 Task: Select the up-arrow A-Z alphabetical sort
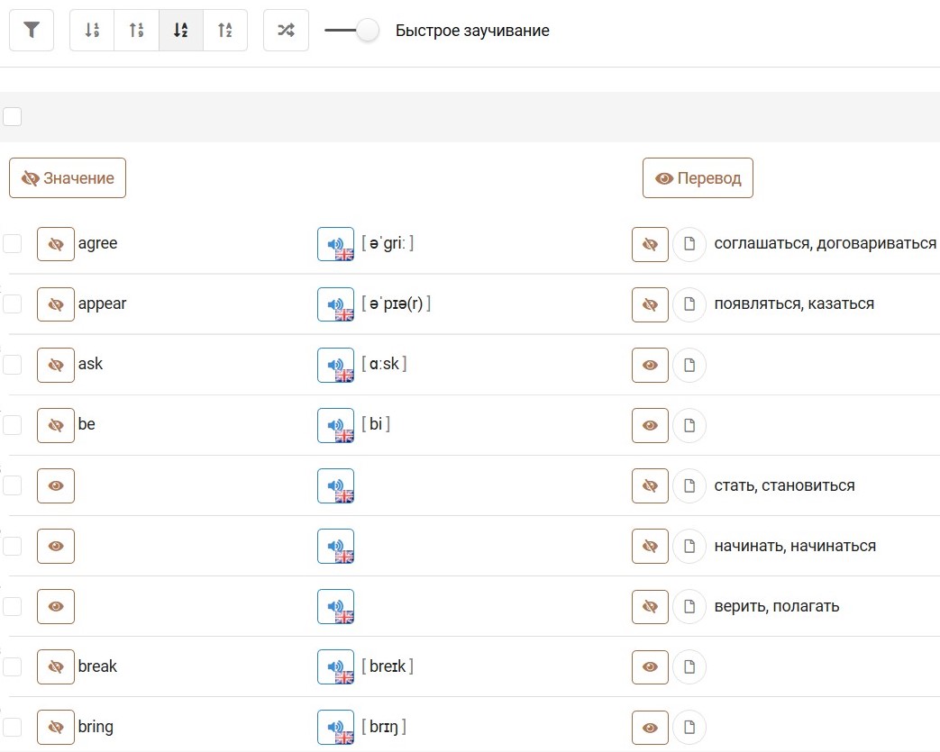tap(225, 30)
